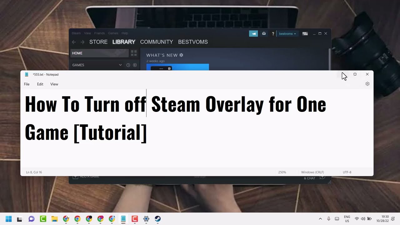Image resolution: width=400 pixels, height=225 pixels.
Task: Click the Steam question mark help icon
Action: point(273,34)
